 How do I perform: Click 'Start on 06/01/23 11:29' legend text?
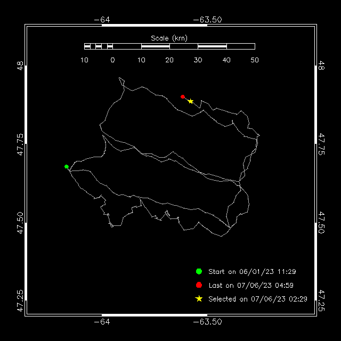[252, 271]
